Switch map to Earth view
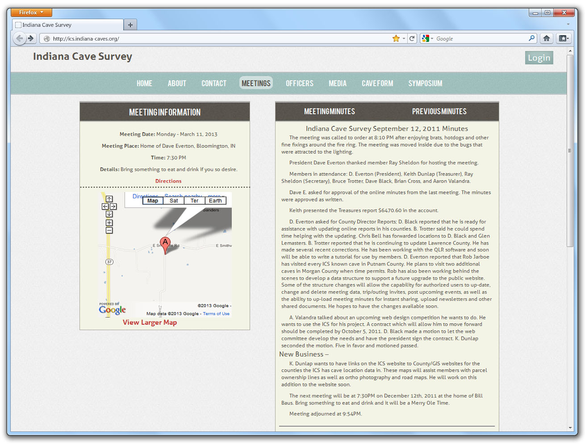 tap(215, 201)
